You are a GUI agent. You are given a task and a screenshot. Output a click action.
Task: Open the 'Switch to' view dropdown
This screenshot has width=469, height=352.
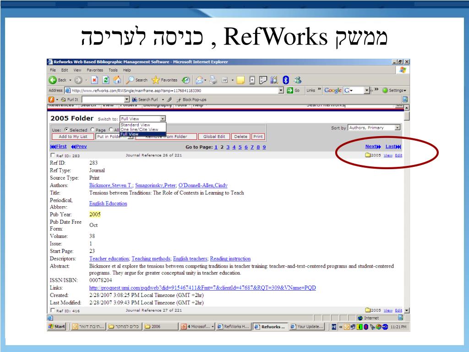click(143, 119)
